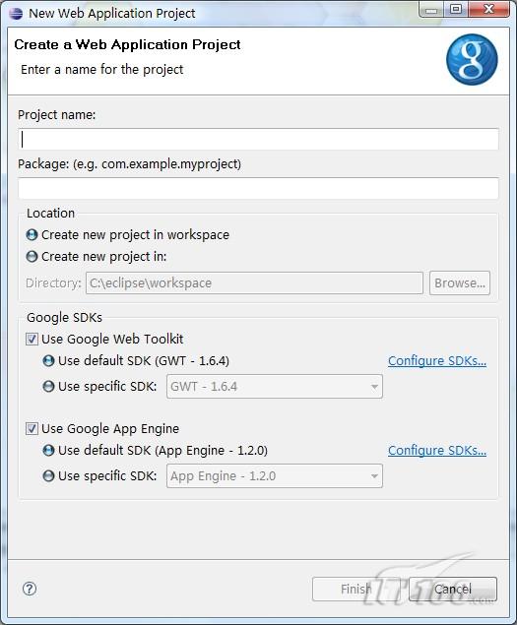Click the Google logo icon in header

coord(472,59)
